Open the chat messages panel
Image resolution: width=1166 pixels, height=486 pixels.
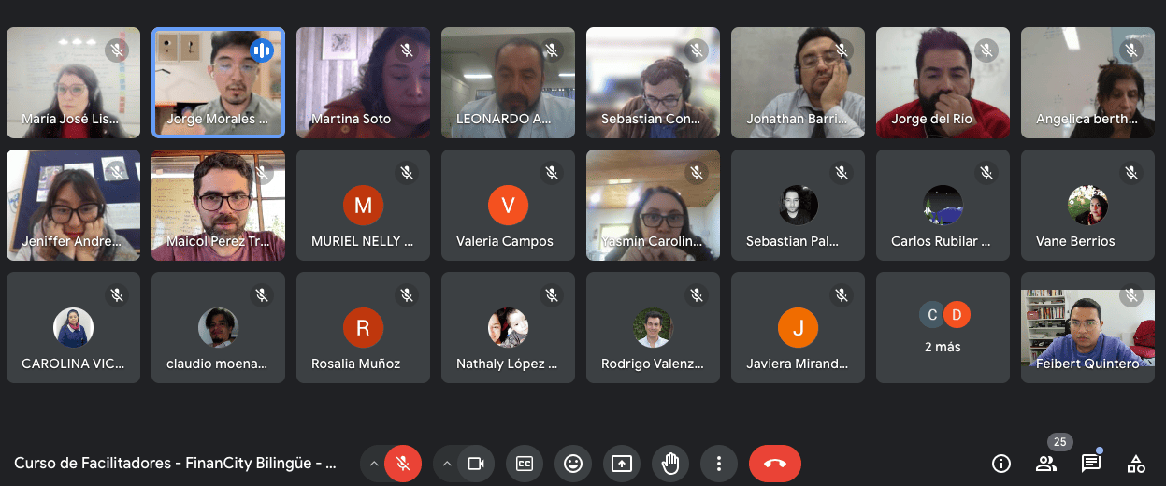1091,463
